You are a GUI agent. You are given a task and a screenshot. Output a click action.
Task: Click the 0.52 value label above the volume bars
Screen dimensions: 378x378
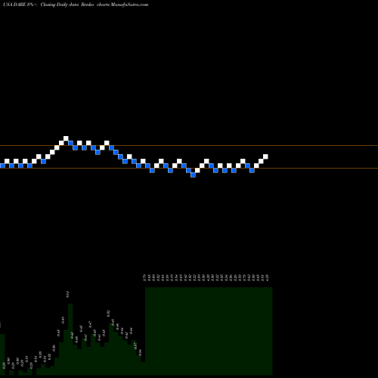[108, 314]
